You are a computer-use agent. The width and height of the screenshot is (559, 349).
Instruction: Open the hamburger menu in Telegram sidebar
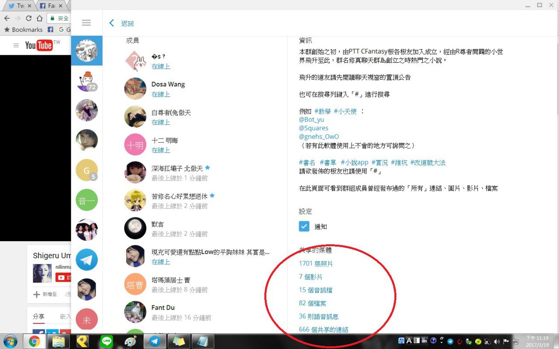86,23
